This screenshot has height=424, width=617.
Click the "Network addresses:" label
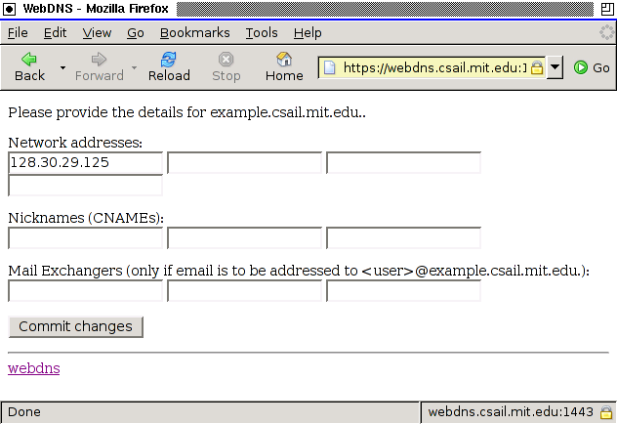75,143
